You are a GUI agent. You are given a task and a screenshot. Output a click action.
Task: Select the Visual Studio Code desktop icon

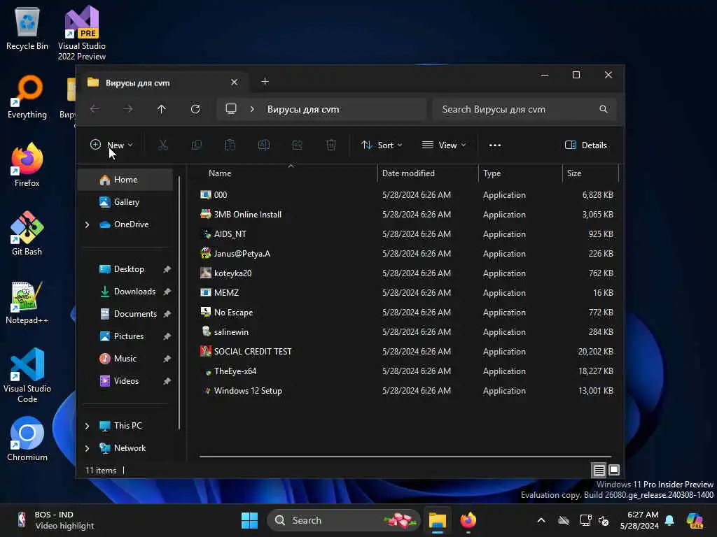[x=27, y=375]
